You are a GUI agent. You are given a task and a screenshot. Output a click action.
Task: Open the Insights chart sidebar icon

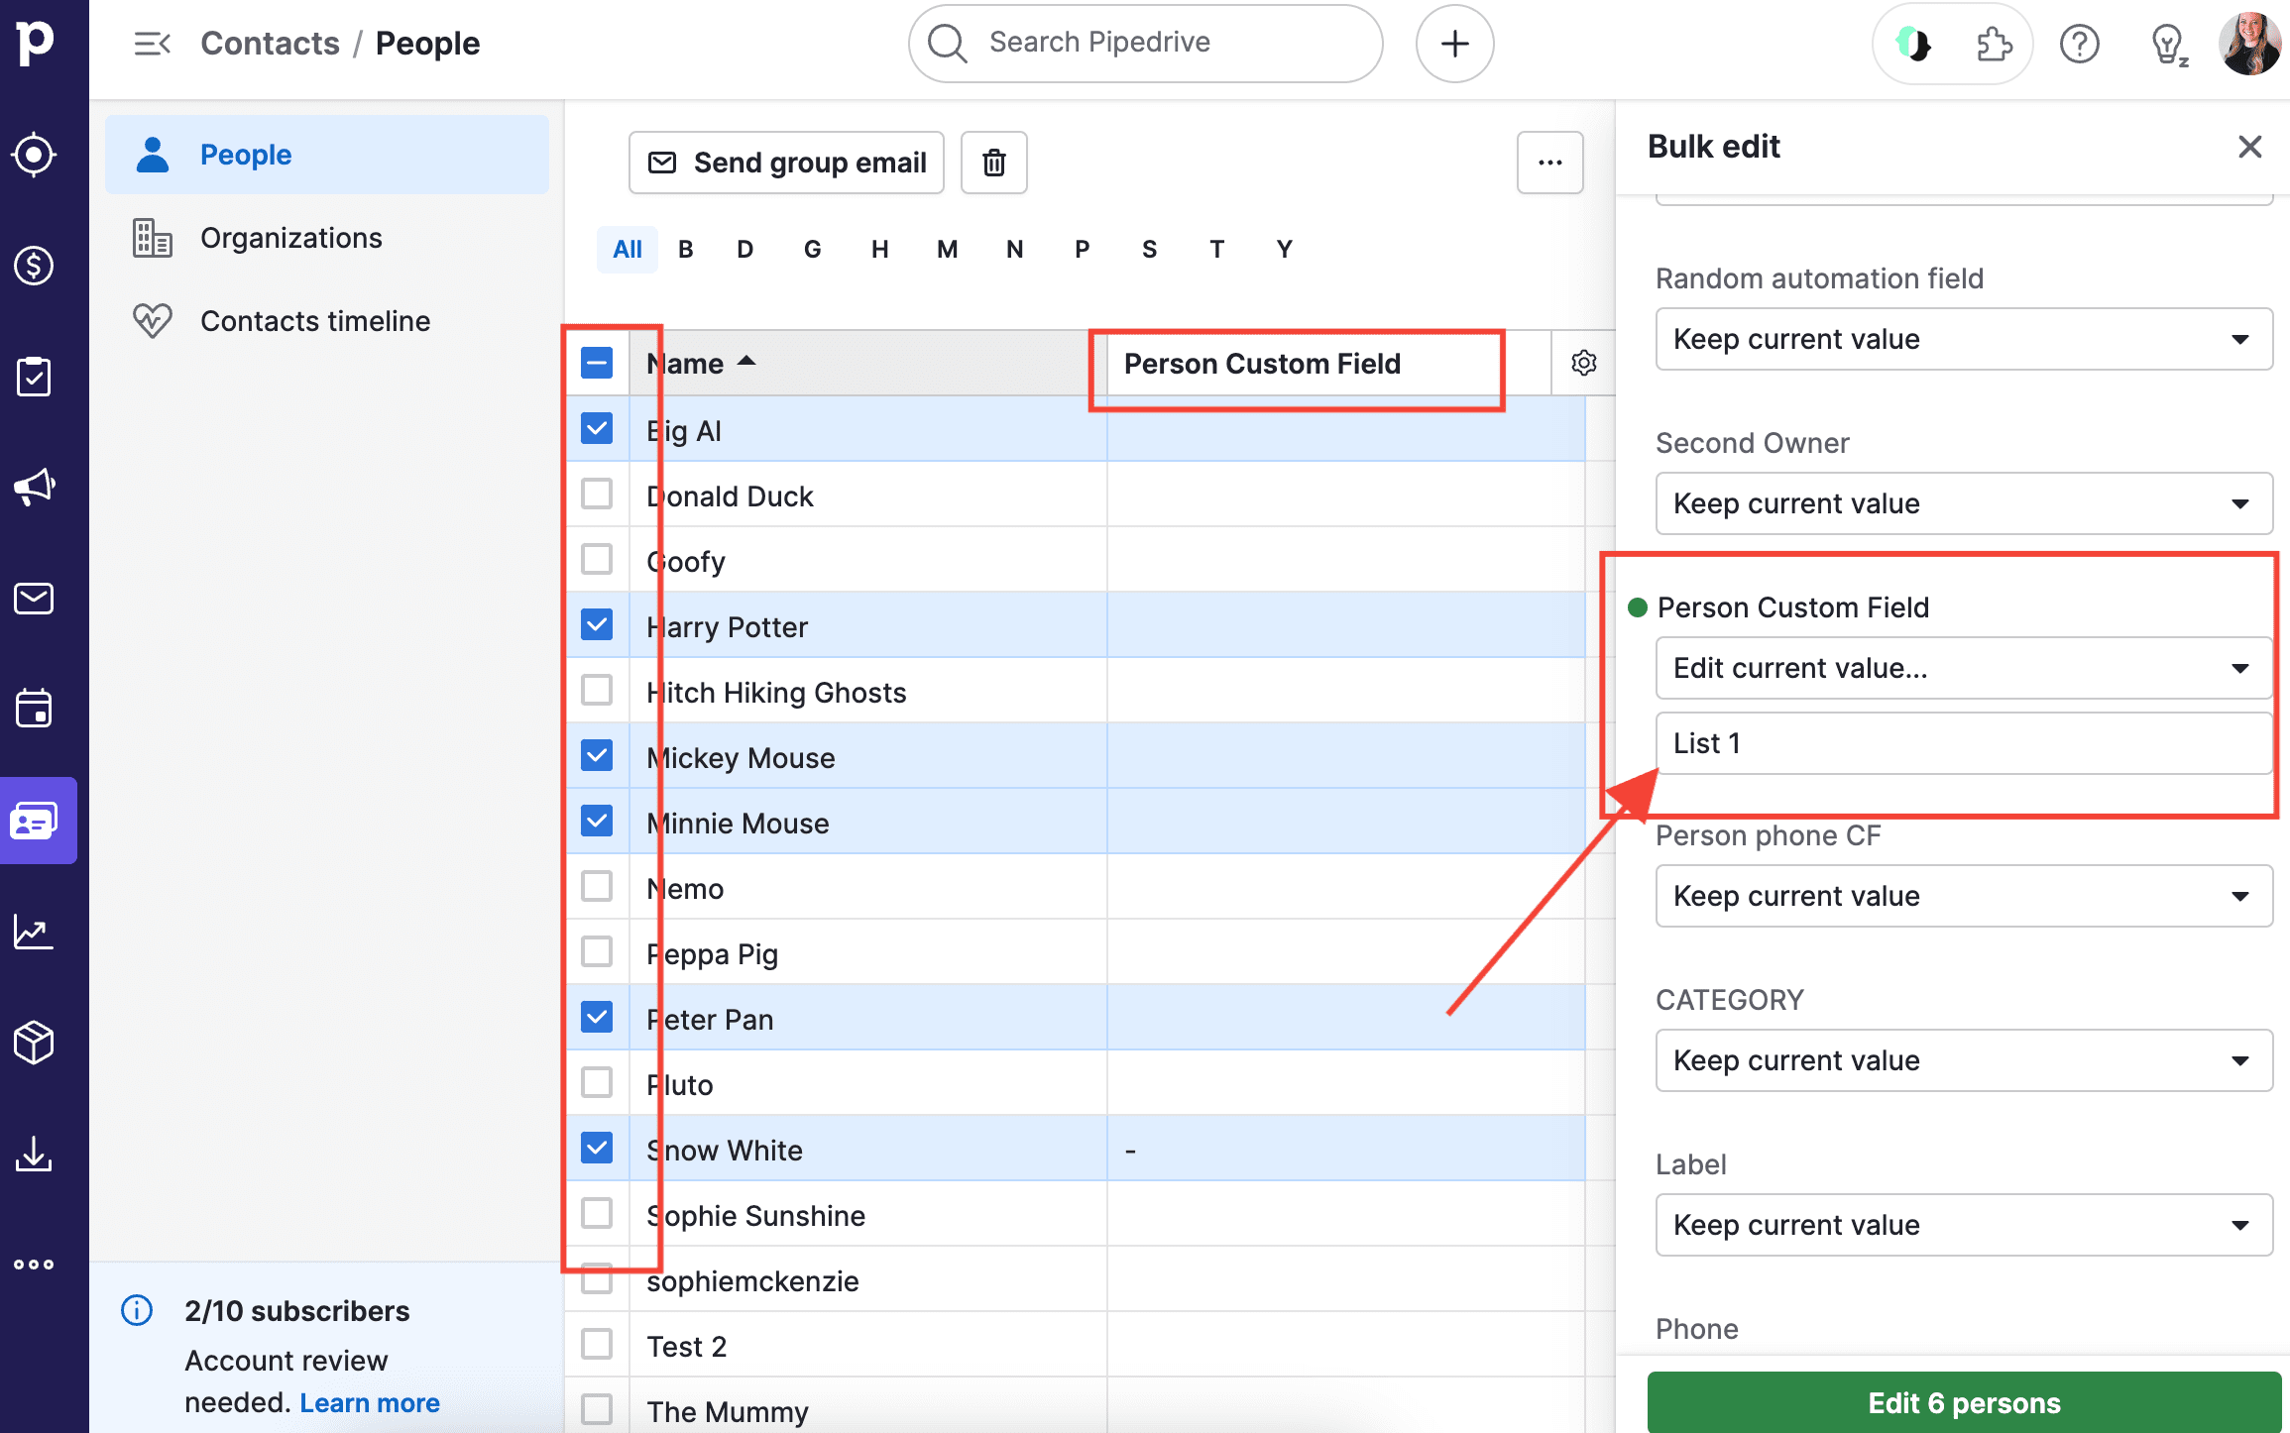[x=35, y=932]
